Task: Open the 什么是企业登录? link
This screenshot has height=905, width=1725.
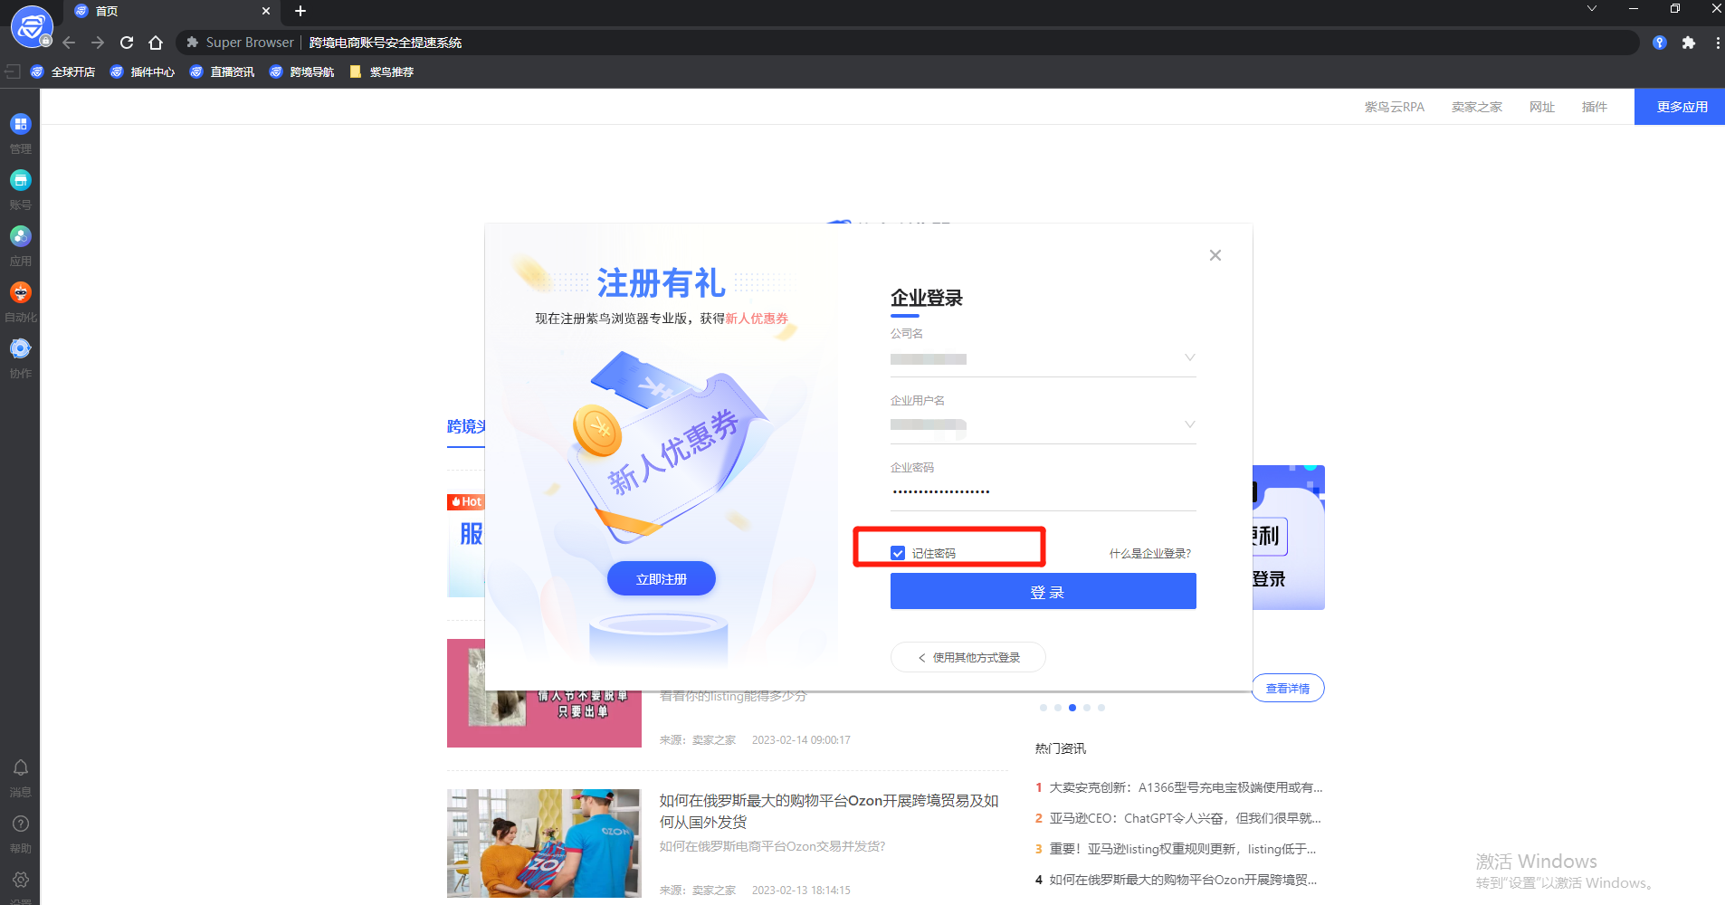Action: (1150, 553)
